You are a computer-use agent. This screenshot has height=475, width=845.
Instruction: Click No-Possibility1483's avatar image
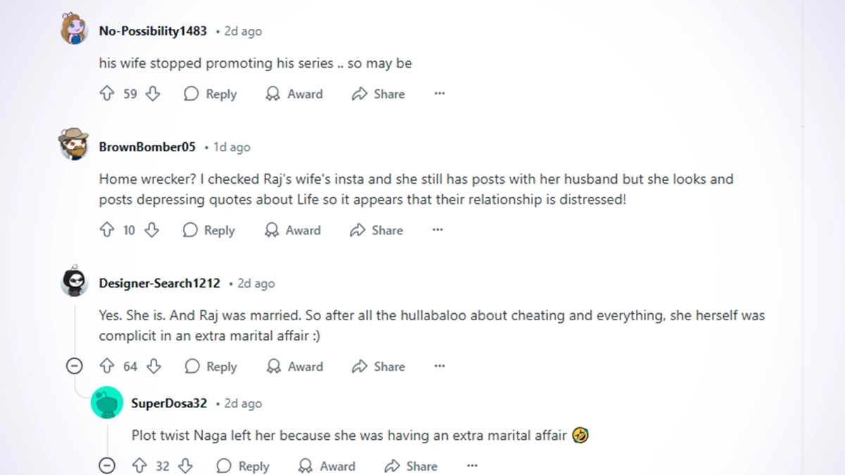click(75, 29)
